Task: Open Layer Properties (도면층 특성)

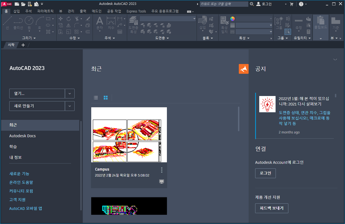Action: [x=133, y=24]
